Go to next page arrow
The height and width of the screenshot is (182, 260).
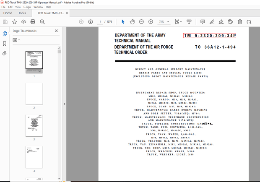[90, 22]
